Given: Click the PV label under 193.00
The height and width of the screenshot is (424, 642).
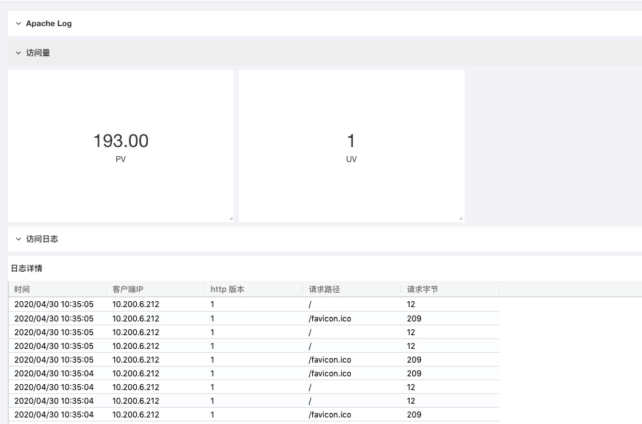Looking at the screenshot, I should 121,159.
